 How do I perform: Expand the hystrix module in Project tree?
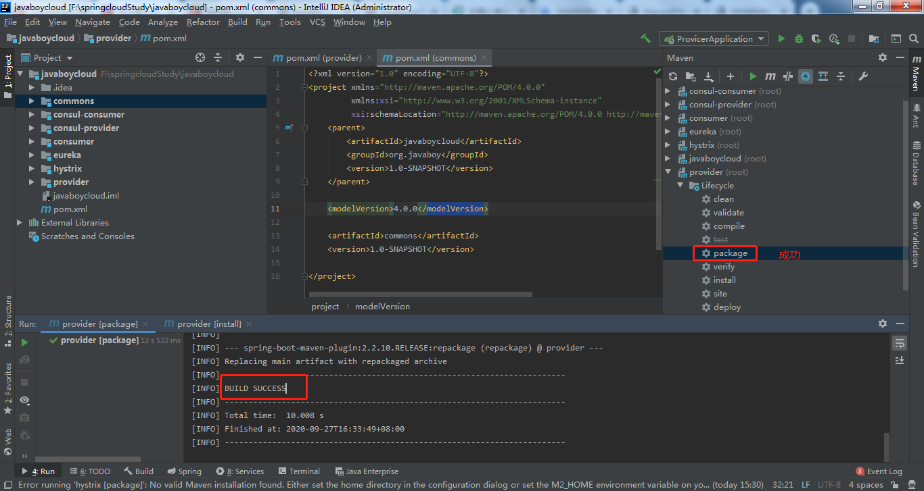[x=32, y=169]
